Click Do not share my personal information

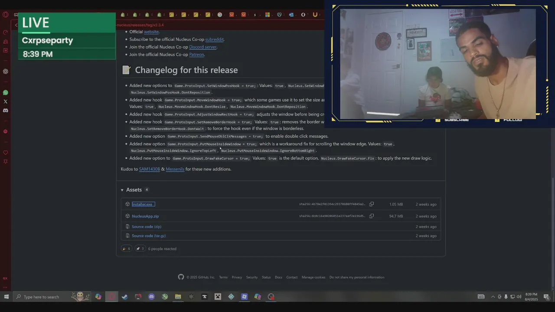tap(357, 277)
